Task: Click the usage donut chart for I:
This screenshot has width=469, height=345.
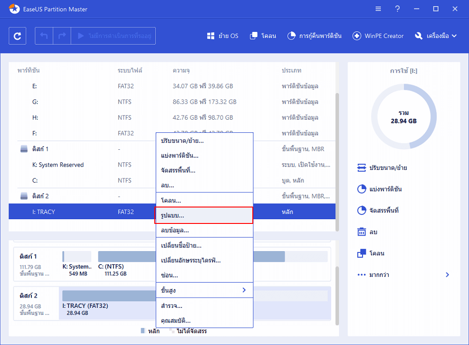Action: [x=404, y=116]
